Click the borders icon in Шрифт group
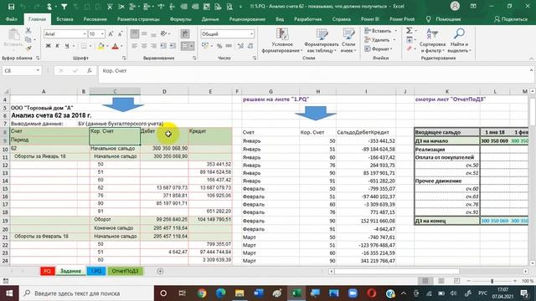 84,46
